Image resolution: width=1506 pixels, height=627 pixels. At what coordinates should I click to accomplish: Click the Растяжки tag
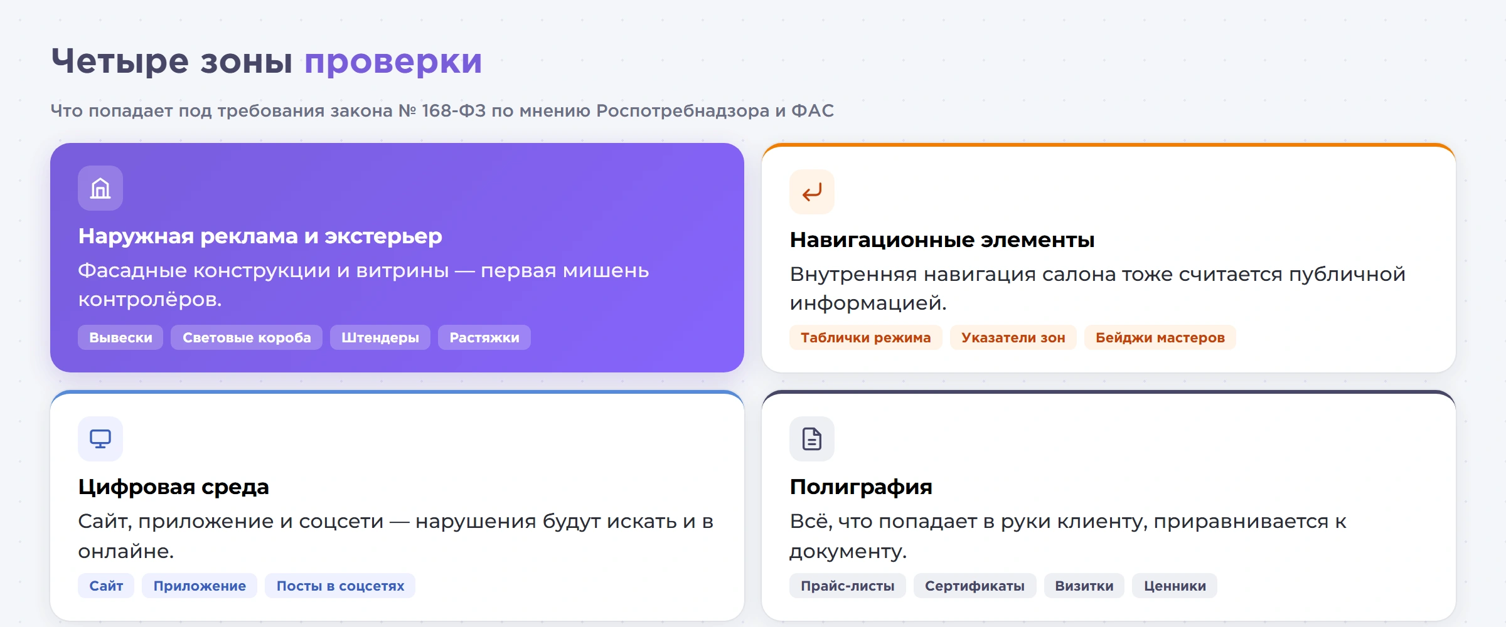pos(484,337)
